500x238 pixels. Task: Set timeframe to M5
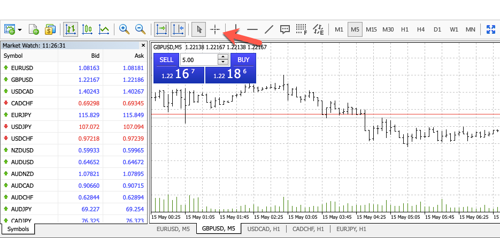pyautogui.click(x=355, y=29)
